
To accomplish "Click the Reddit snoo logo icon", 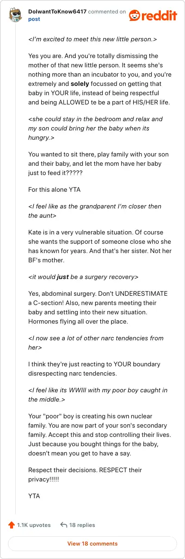I will (x=136, y=15).
